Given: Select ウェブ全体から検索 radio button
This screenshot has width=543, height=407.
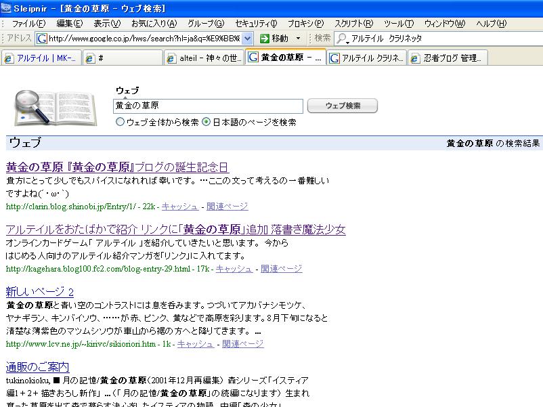Looking at the screenshot, I should click(x=120, y=122).
